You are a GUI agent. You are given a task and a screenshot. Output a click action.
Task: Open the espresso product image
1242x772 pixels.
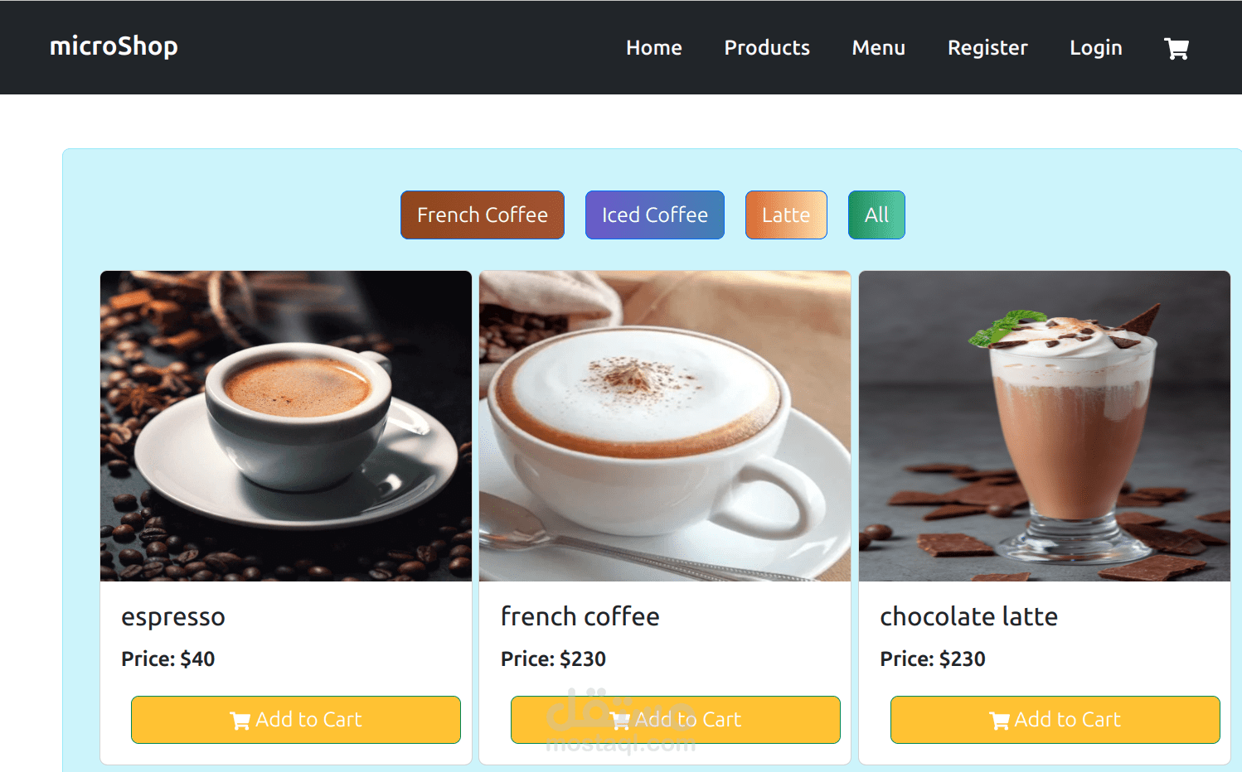point(286,426)
